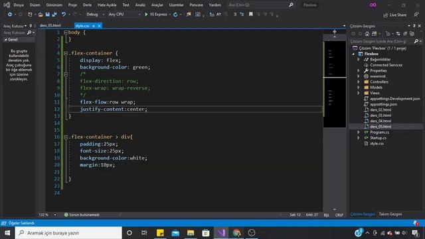Click the editor split handle above the scrollbar

(x=335, y=32)
